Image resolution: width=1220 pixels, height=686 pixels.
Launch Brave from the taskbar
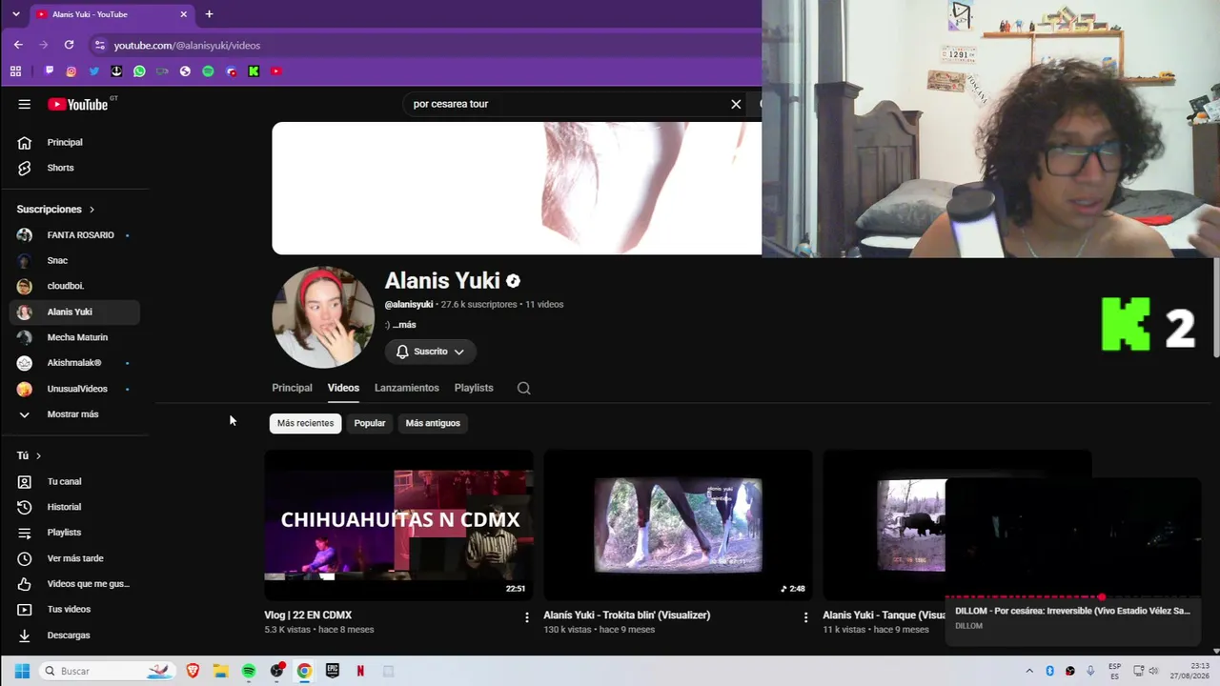[193, 671]
